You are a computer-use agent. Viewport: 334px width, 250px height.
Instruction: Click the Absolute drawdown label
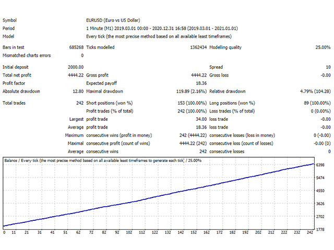point(21,92)
